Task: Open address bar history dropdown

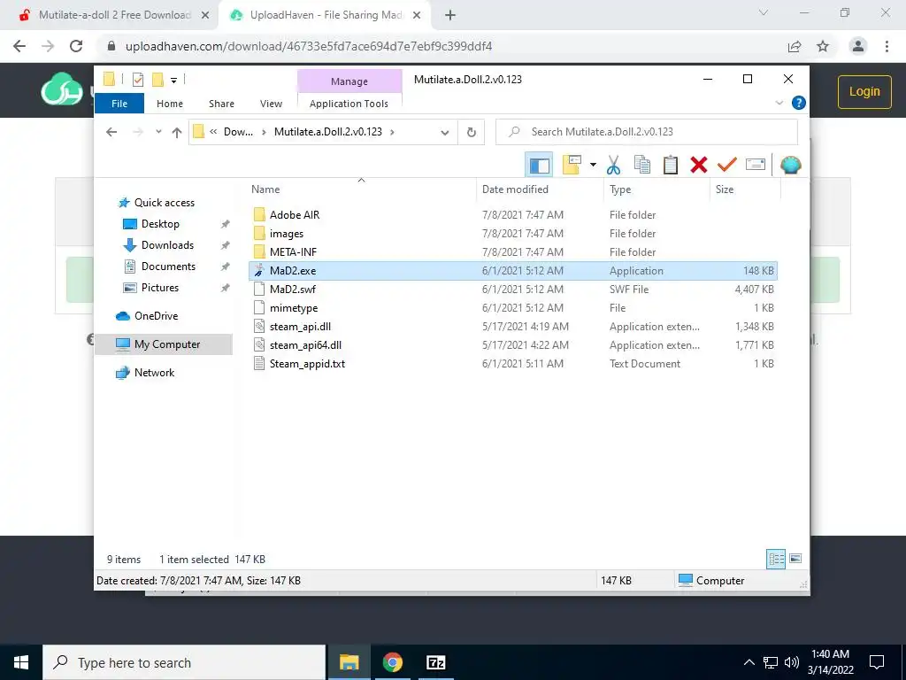Action: 444,132
